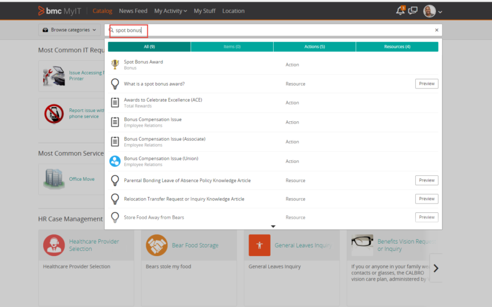Click the Bear Food Storage handshake icon
Screen dimensions: 492x307
(156, 245)
